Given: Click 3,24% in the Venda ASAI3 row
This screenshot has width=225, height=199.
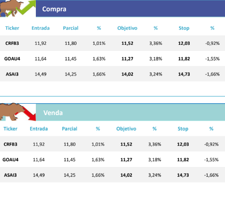Looking at the screenshot, I should pos(155,175).
